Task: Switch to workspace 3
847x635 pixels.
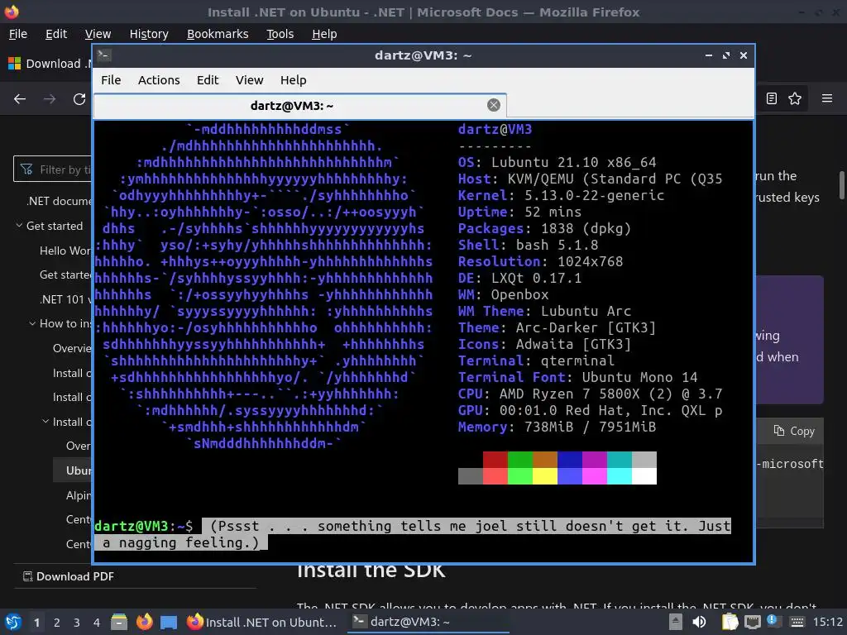Action: [x=77, y=623]
